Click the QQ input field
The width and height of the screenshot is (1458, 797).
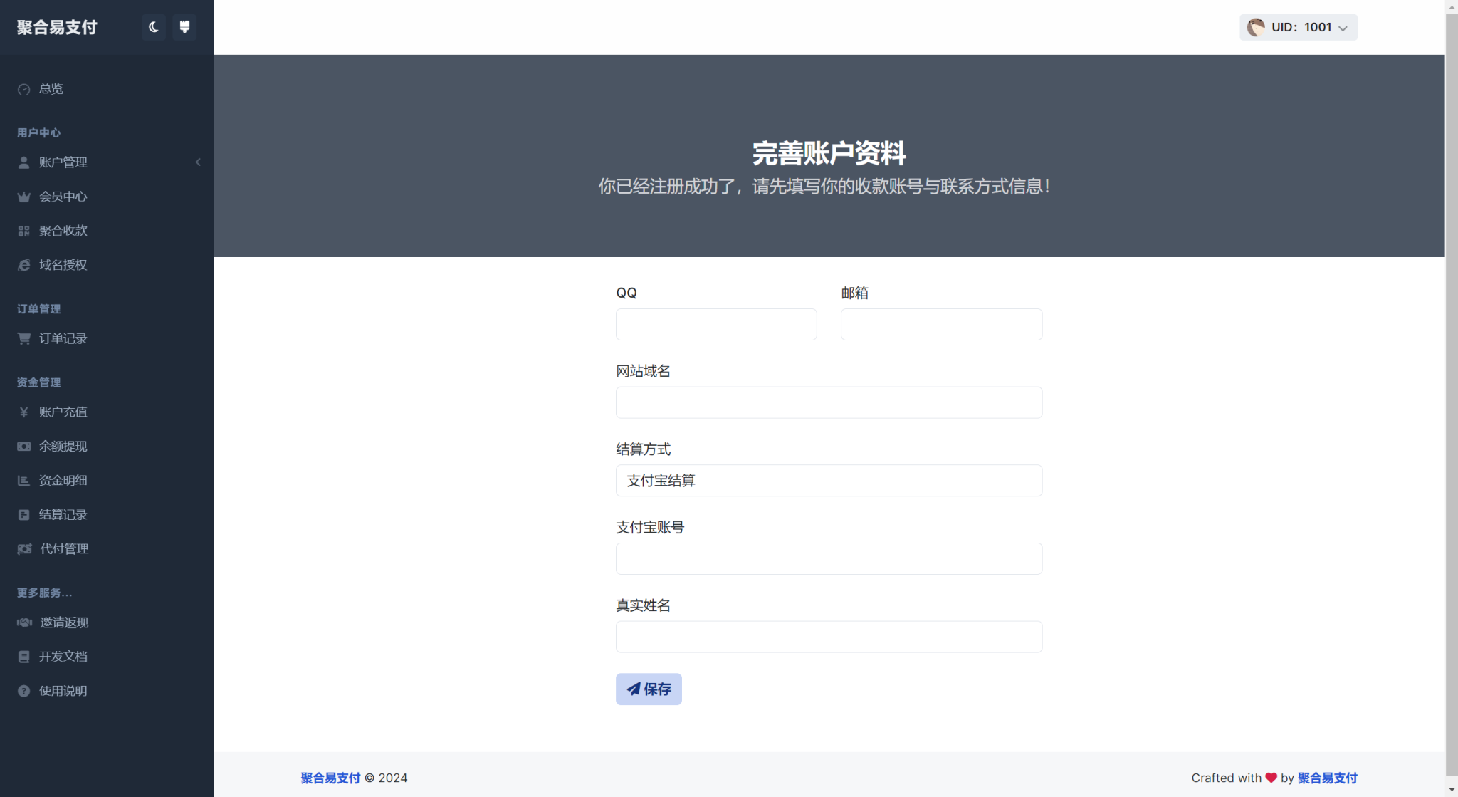tap(715, 324)
